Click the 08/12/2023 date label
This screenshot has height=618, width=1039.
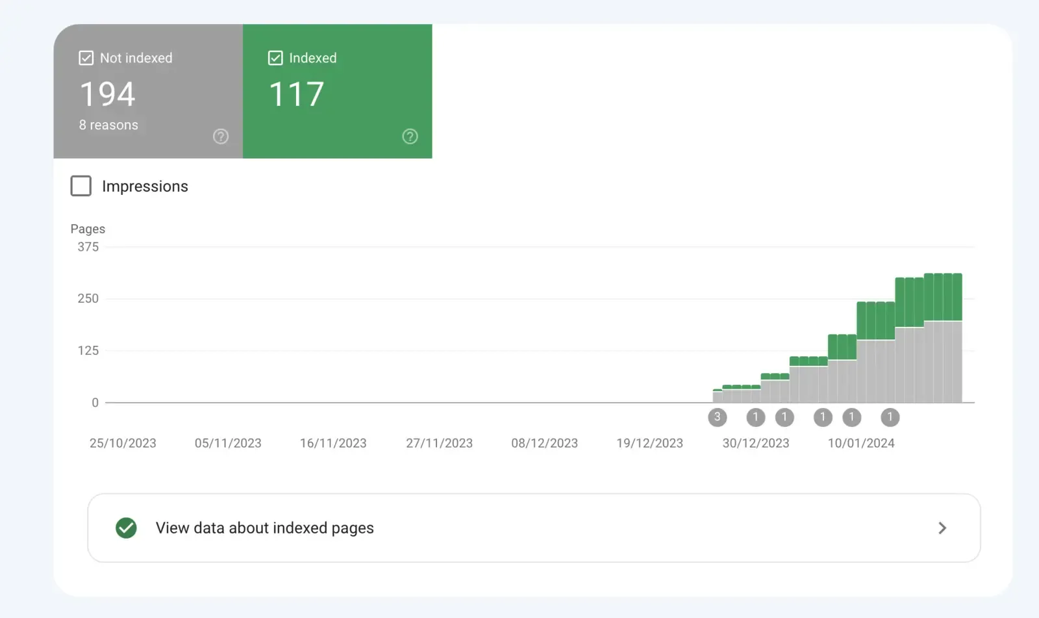point(545,443)
